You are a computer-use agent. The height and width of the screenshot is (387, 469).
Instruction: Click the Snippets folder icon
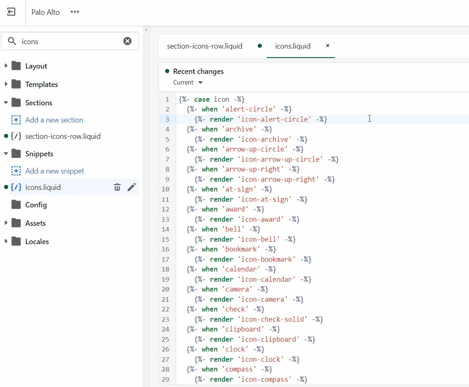tap(16, 153)
